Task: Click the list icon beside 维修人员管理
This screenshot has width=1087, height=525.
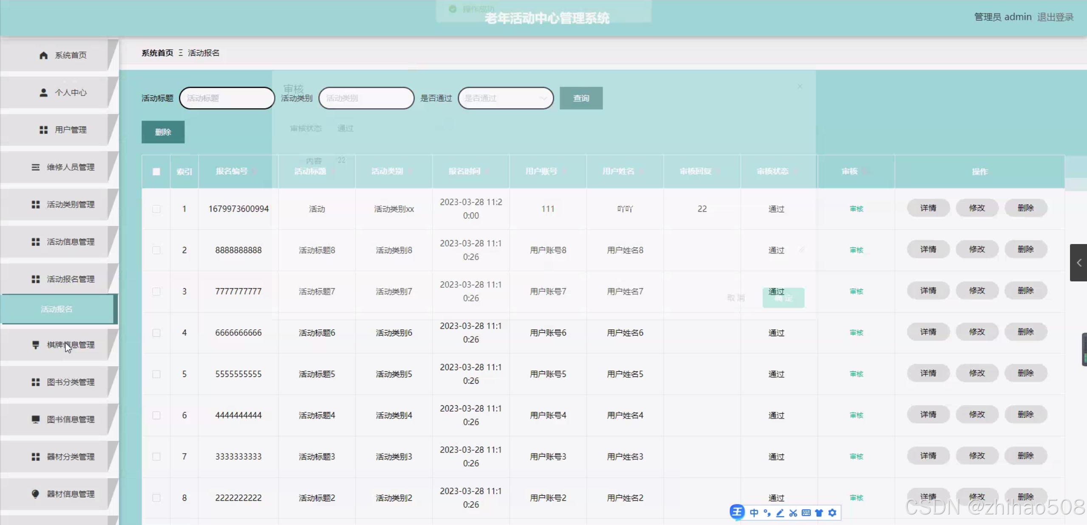Action: point(36,167)
